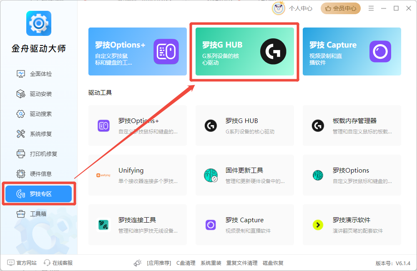Click the 罗技Options+ banner icon
The image size is (417, 271).
tap(166, 51)
